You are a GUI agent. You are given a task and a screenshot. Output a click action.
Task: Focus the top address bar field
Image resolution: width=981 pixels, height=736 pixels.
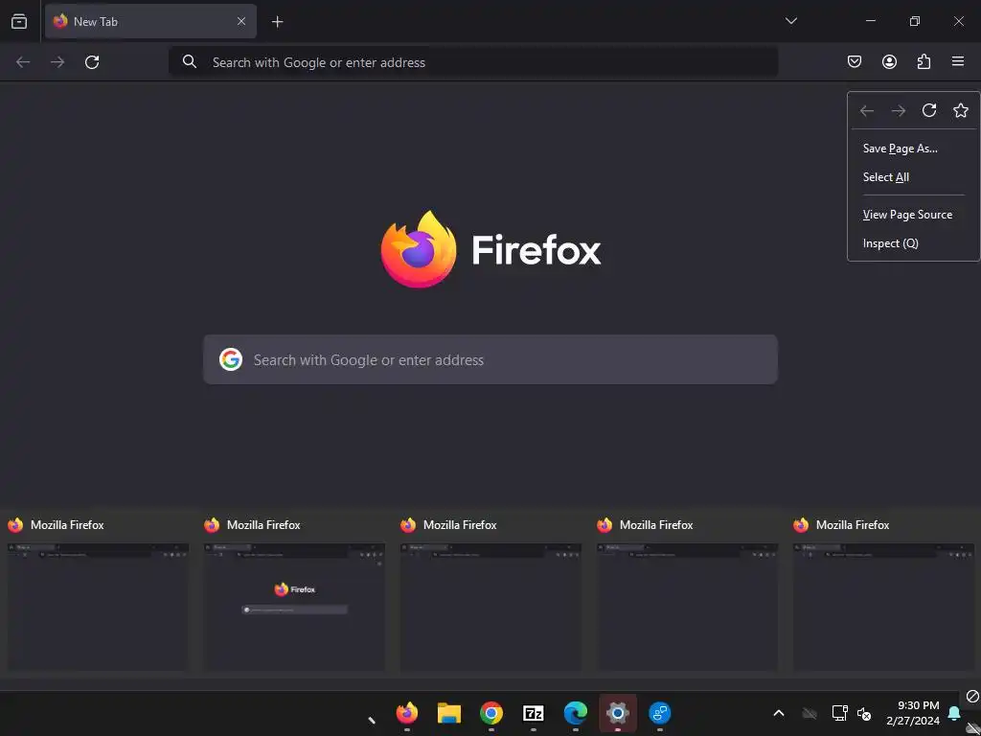pyautogui.click(x=473, y=62)
